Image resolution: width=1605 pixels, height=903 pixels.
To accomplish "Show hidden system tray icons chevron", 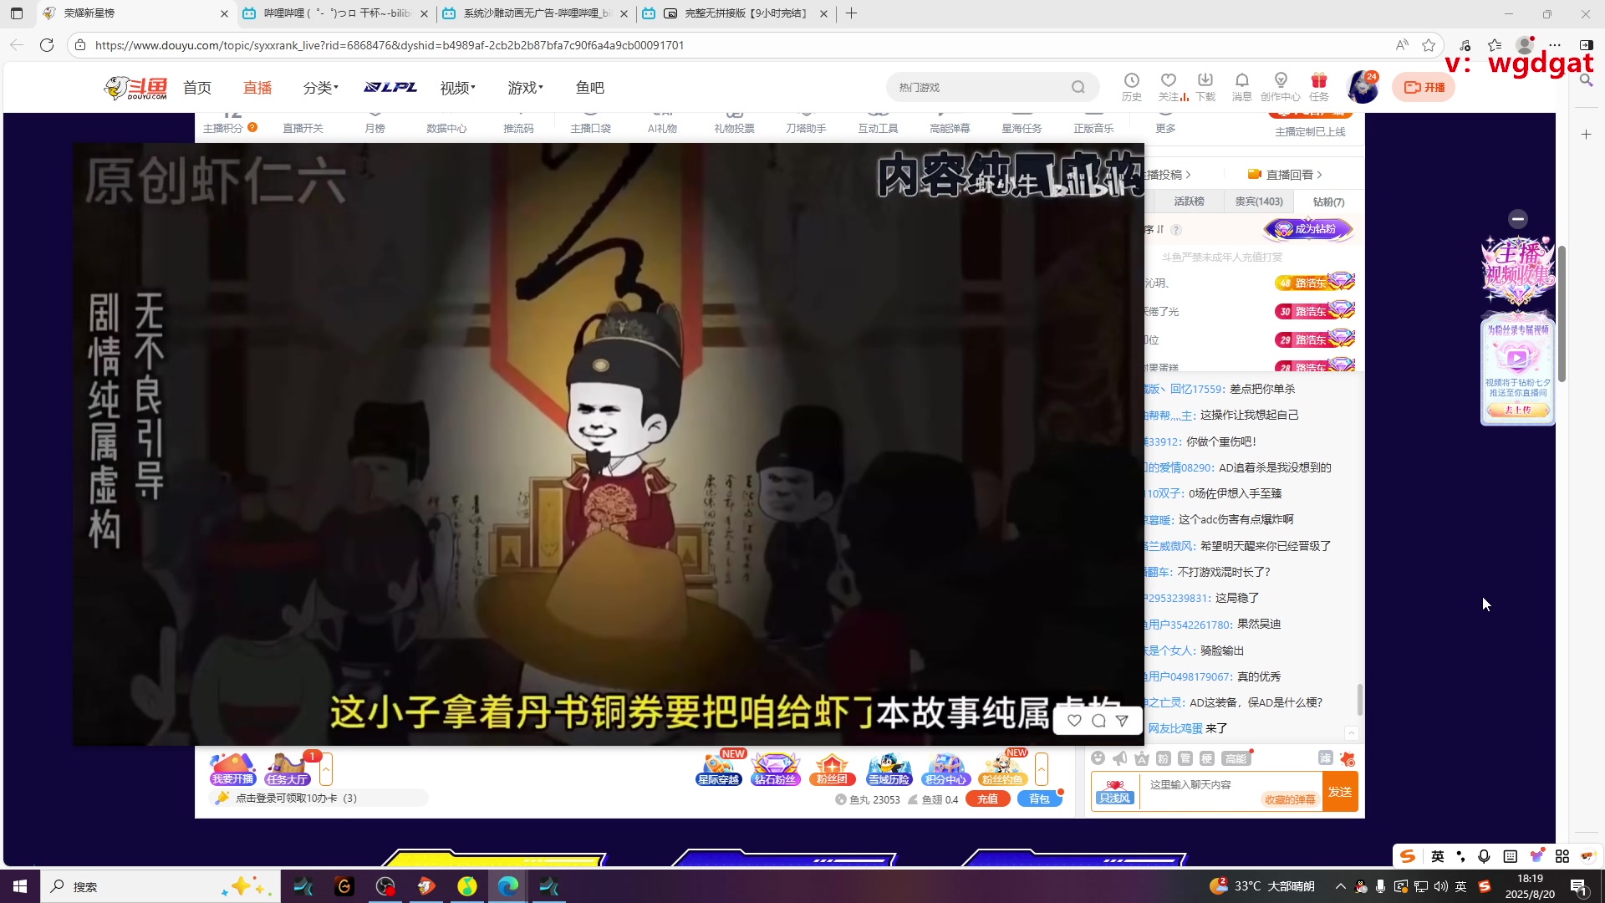I will point(1340,886).
